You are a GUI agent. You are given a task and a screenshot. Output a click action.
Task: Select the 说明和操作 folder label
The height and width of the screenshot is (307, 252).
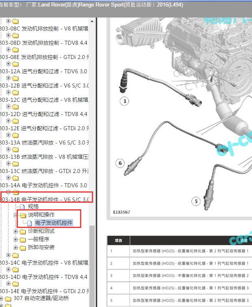point(41,215)
